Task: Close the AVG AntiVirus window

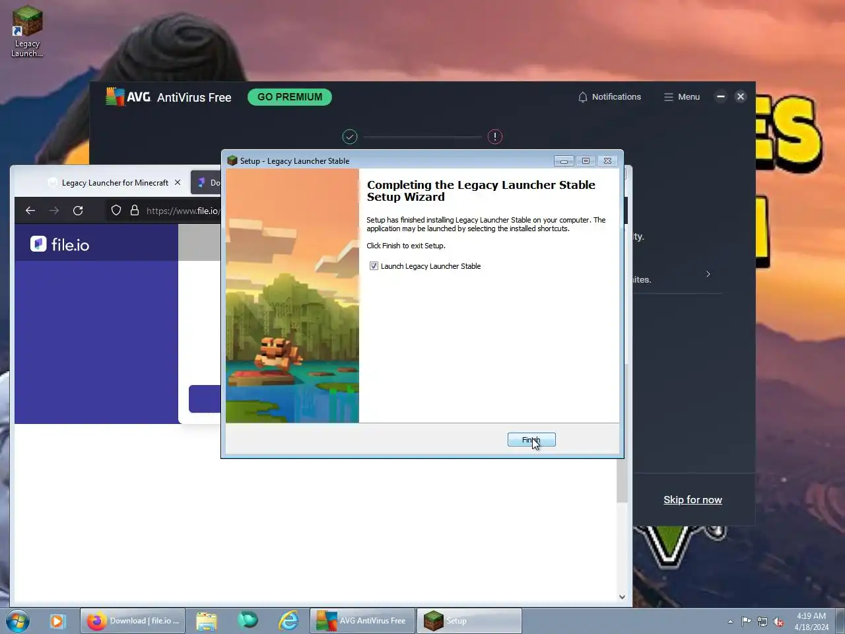Action: [x=741, y=96]
